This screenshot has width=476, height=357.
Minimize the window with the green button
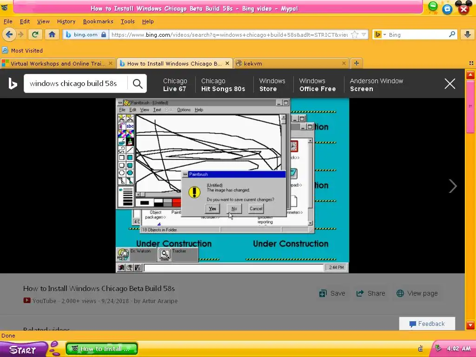coord(433,7)
